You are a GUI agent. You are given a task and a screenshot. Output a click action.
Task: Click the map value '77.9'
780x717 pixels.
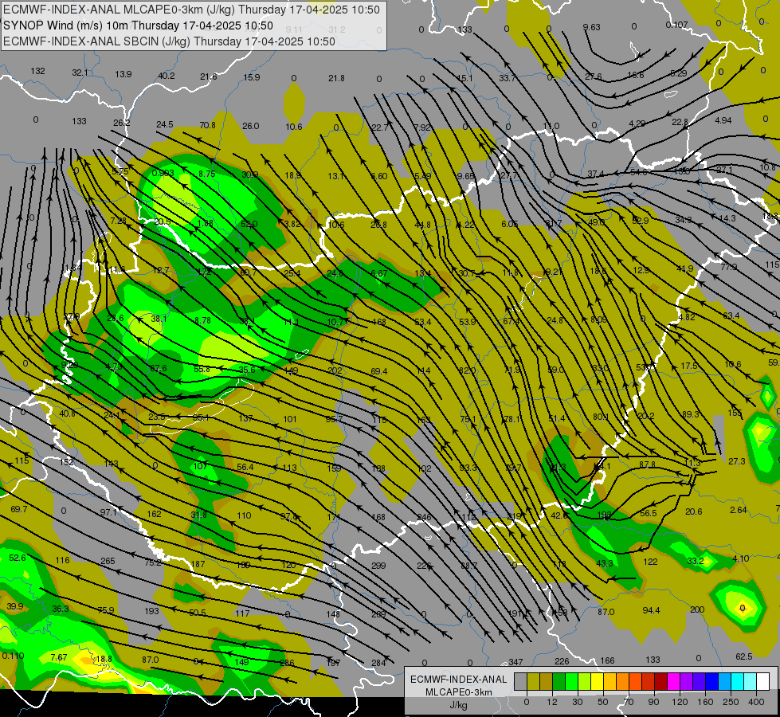[x=729, y=267]
